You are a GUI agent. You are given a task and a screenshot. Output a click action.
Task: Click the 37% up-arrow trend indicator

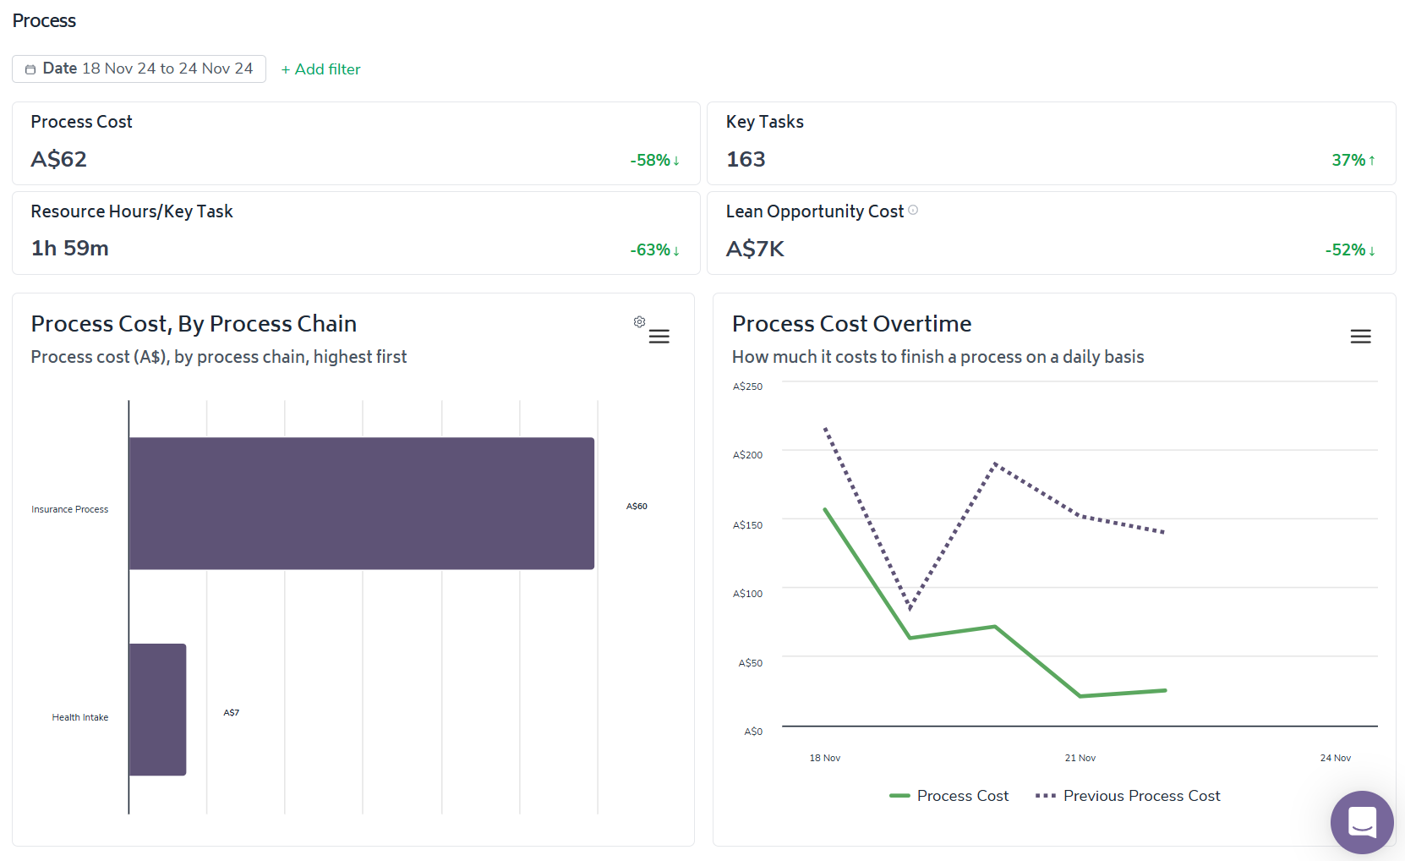click(x=1353, y=160)
